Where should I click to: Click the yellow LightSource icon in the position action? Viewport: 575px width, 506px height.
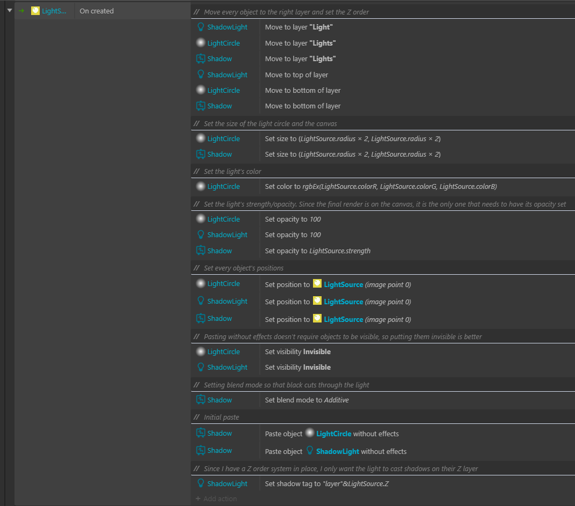pyautogui.click(x=317, y=284)
